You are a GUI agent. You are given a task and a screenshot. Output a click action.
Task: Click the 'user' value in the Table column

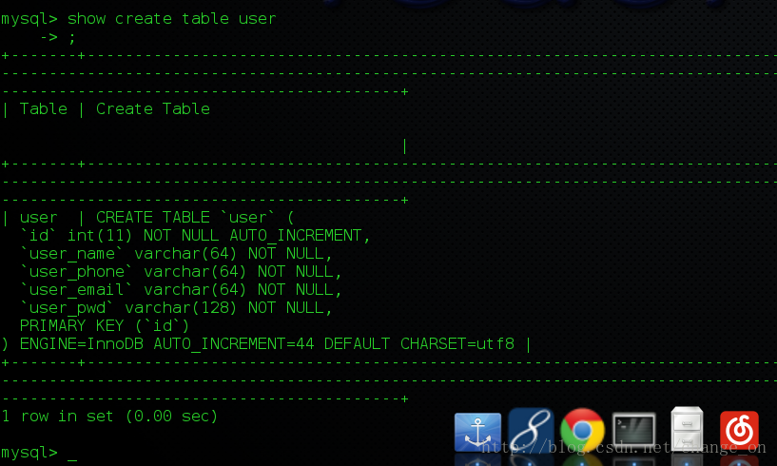39,218
